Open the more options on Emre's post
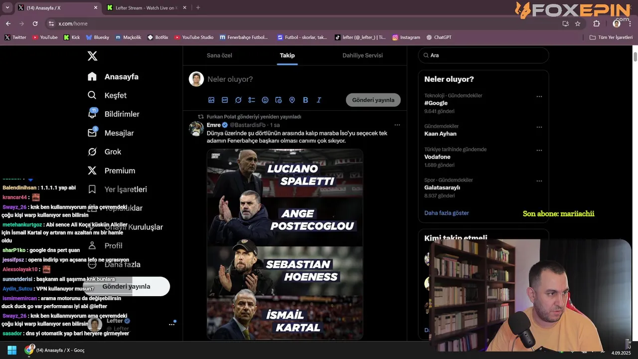Viewport: 638px width, 359px height. point(397,125)
